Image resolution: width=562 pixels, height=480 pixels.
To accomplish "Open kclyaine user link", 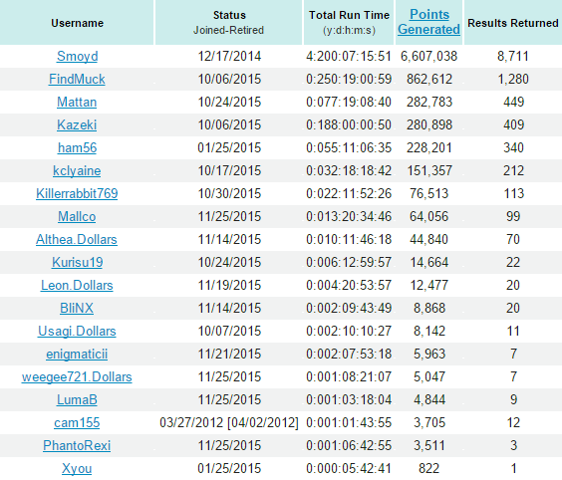I will [77, 171].
